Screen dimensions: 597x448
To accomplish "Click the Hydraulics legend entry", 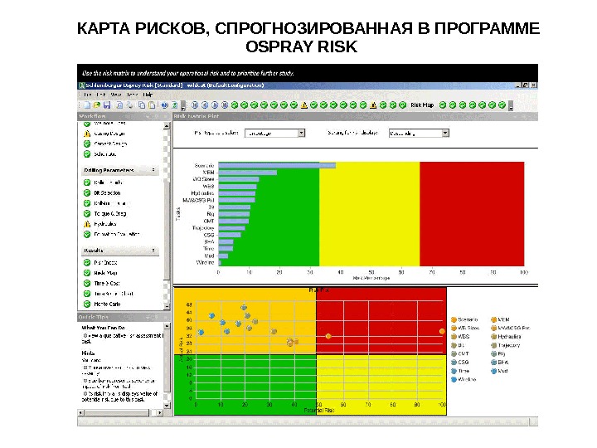I will (x=506, y=336).
